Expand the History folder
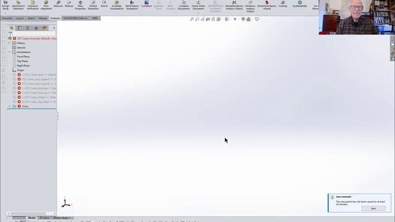 [9, 43]
